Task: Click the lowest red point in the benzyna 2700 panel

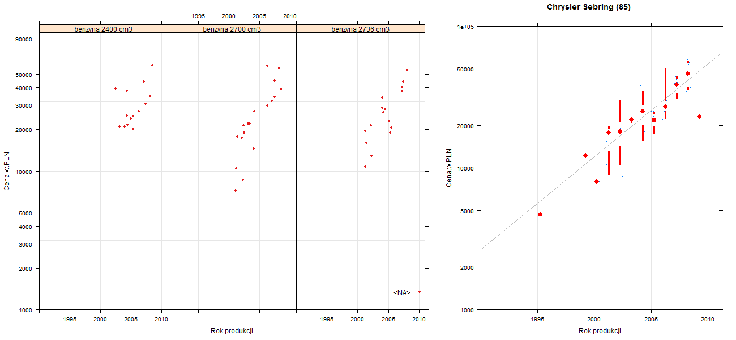Action: pyautogui.click(x=236, y=190)
